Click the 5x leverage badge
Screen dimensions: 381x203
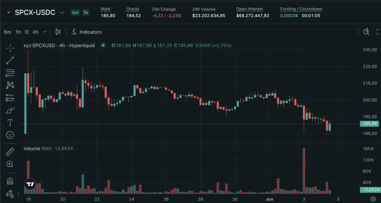click(86, 12)
